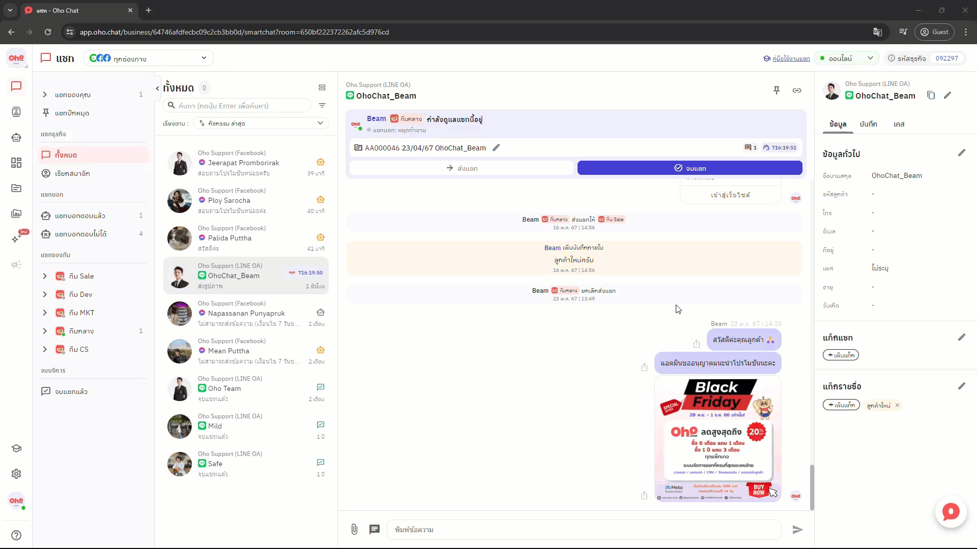Screen dimensions: 977x549
Task: Remove the ลูกค้าใหม่ contact tag
Action: click(898, 405)
